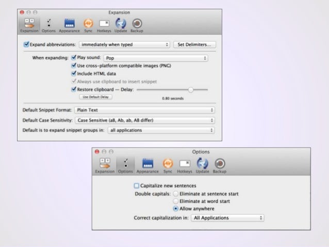Open Appearance pane in Expansion window toolbar
This screenshot has height=247, width=329.
tap(70, 25)
